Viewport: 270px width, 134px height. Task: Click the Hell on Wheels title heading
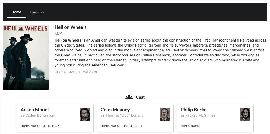pyautogui.click(x=70, y=27)
